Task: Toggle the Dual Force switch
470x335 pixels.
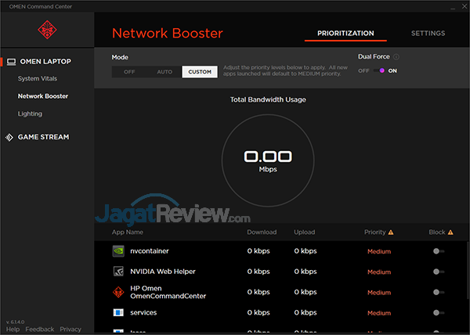Action: (382, 71)
